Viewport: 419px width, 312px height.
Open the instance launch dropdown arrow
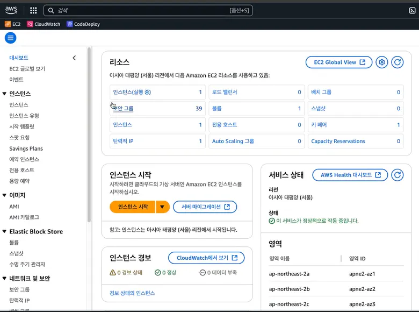coord(162,207)
